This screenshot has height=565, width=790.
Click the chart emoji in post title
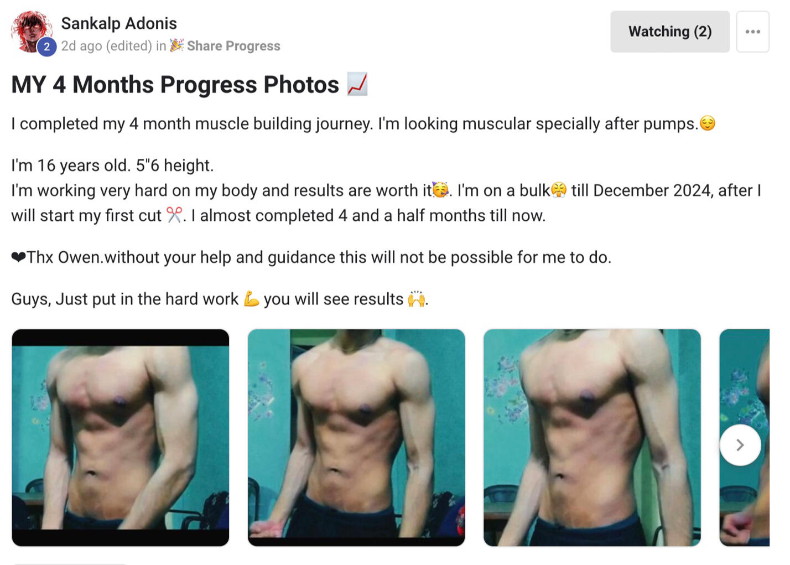(357, 84)
